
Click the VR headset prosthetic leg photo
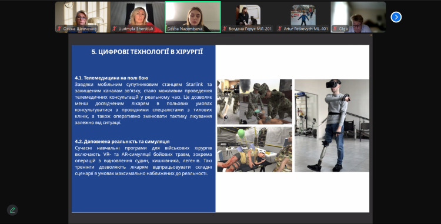332,125
